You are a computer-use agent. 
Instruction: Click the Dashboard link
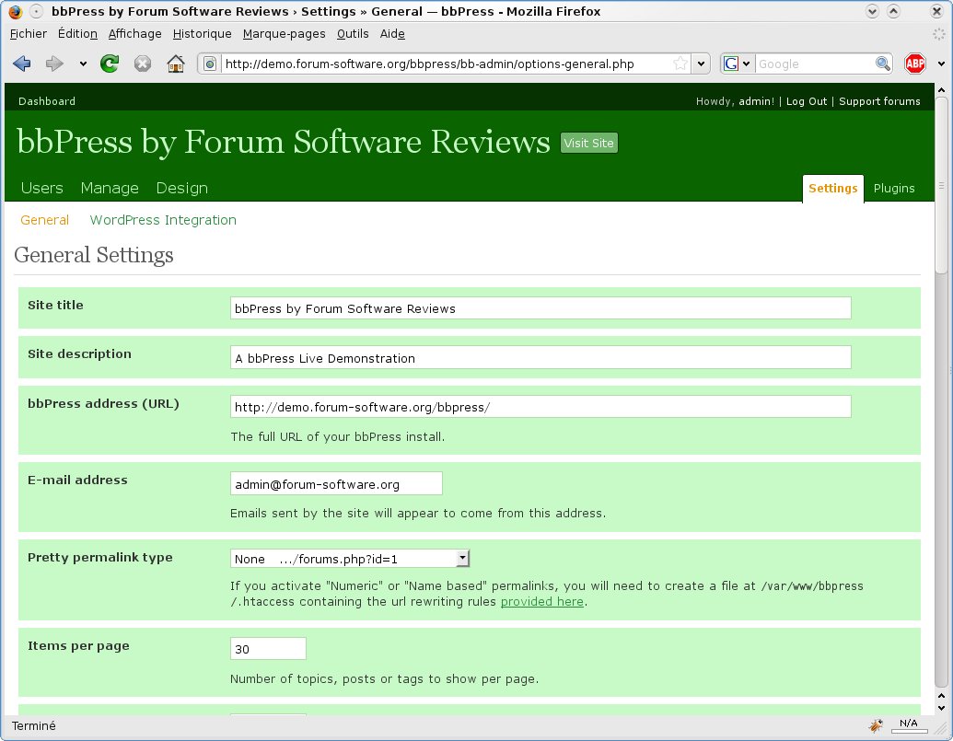click(x=47, y=101)
